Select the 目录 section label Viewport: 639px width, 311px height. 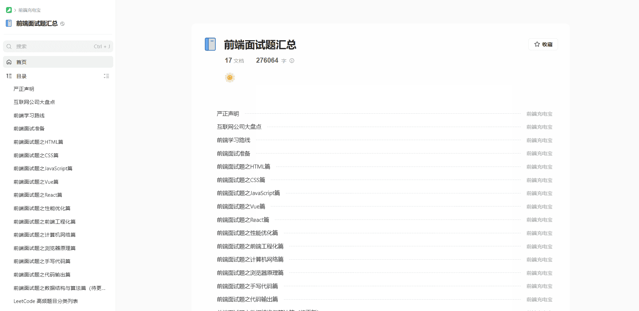pyautogui.click(x=22, y=76)
